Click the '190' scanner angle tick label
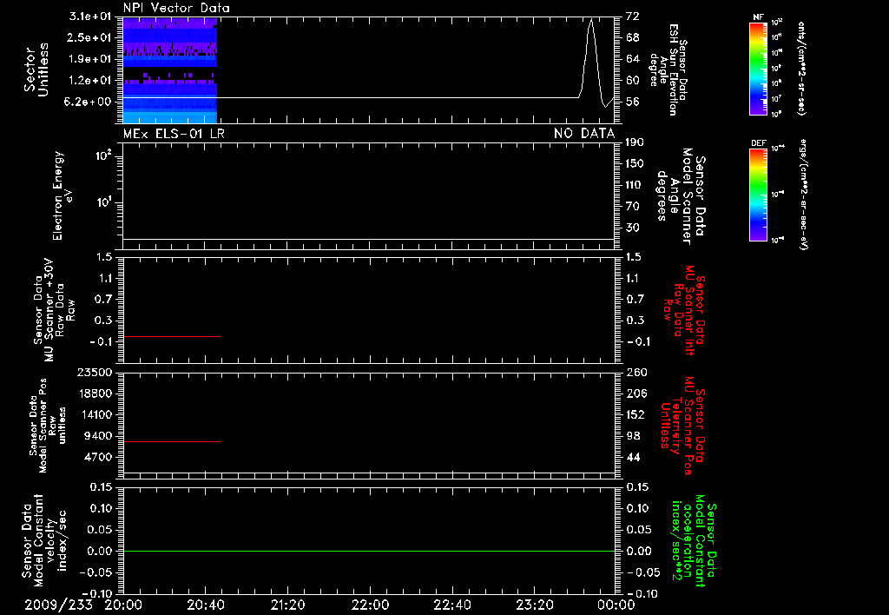The height and width of the screenshot is (615, 889). (x=635, y=142)
